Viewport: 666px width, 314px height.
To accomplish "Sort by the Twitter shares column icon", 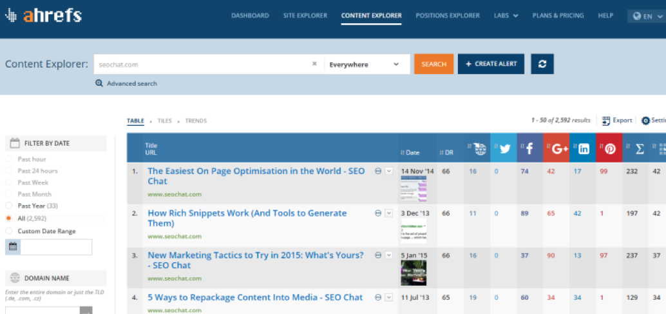I will tap(504, 148).
